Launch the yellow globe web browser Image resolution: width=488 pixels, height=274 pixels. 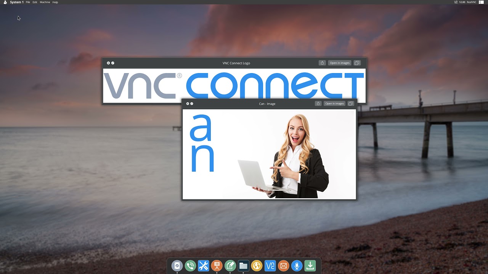tap(257, 266)
